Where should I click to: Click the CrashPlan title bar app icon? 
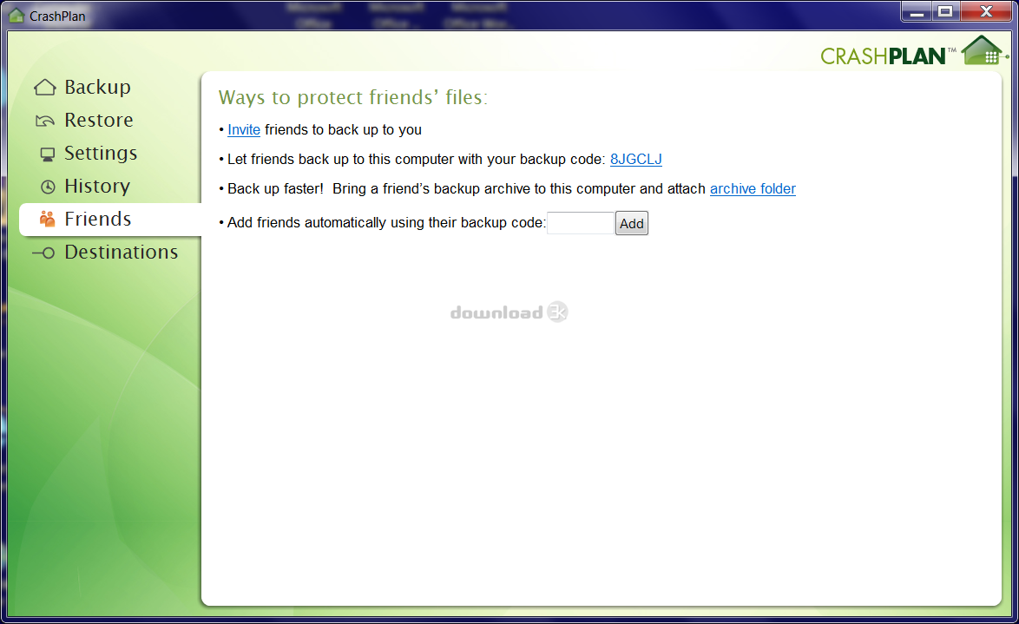[x=16, y=15]
